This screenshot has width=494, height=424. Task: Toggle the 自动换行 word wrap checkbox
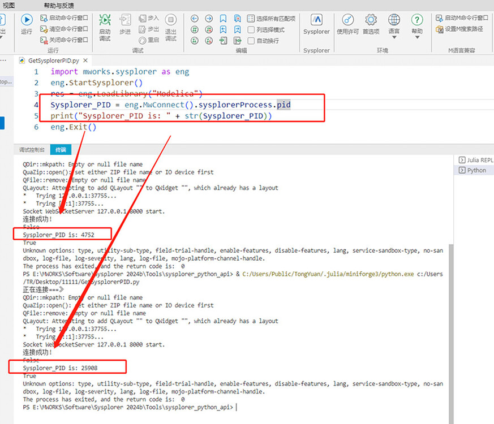tap(251, 41)
